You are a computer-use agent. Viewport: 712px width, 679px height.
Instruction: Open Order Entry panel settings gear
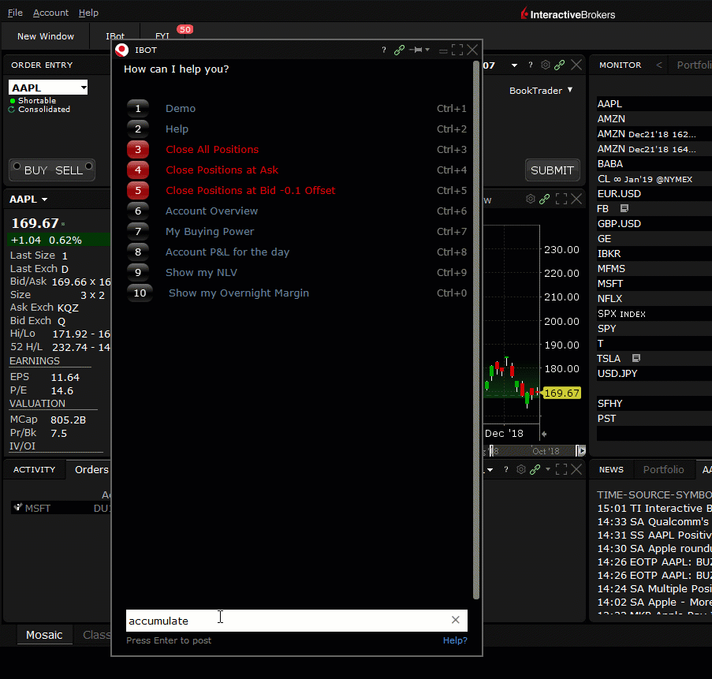tap(545, 65)
